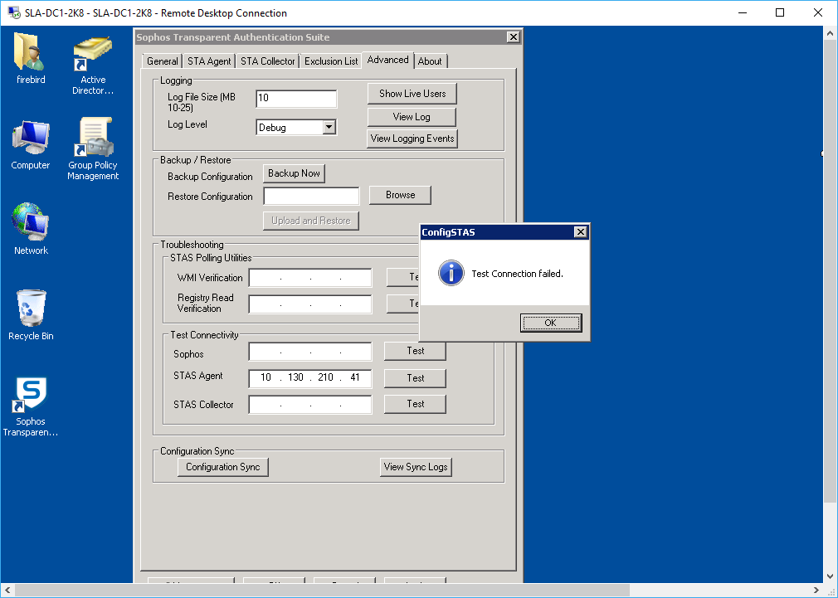Switch to the STA Agent tab

coord(209,61)
